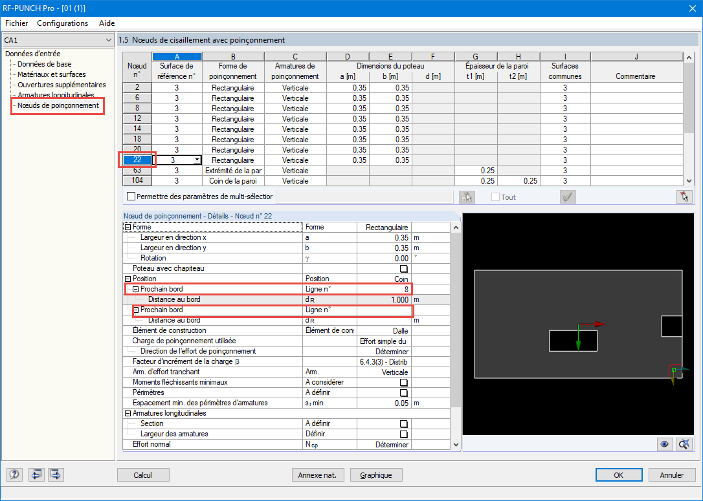This screenshot has width=703, height=501.
Task: Click the OK button
Action: tap(618, 474)
